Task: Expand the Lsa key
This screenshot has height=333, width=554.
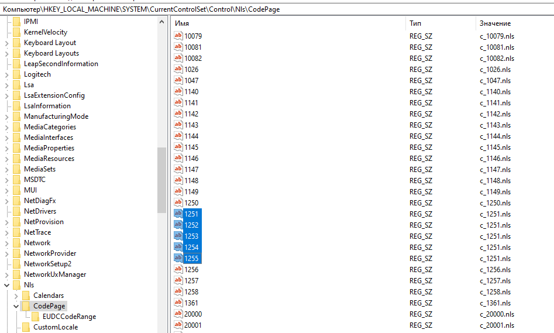Action: click(x=6, y=85)
